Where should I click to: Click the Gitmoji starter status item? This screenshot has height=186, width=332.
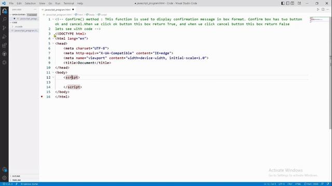point(30,184)
